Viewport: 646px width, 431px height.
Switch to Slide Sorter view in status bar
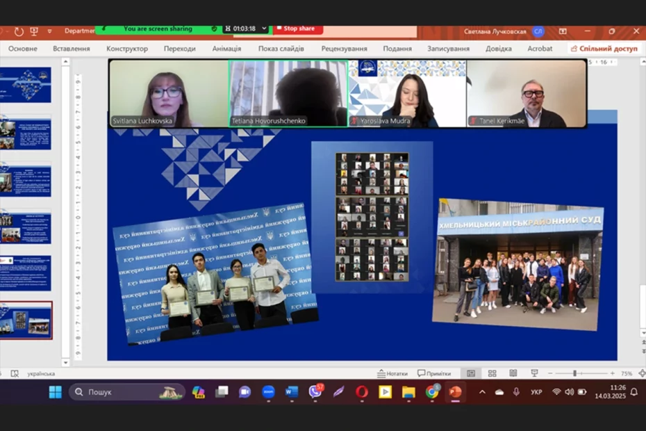click(x=492, y=373)
